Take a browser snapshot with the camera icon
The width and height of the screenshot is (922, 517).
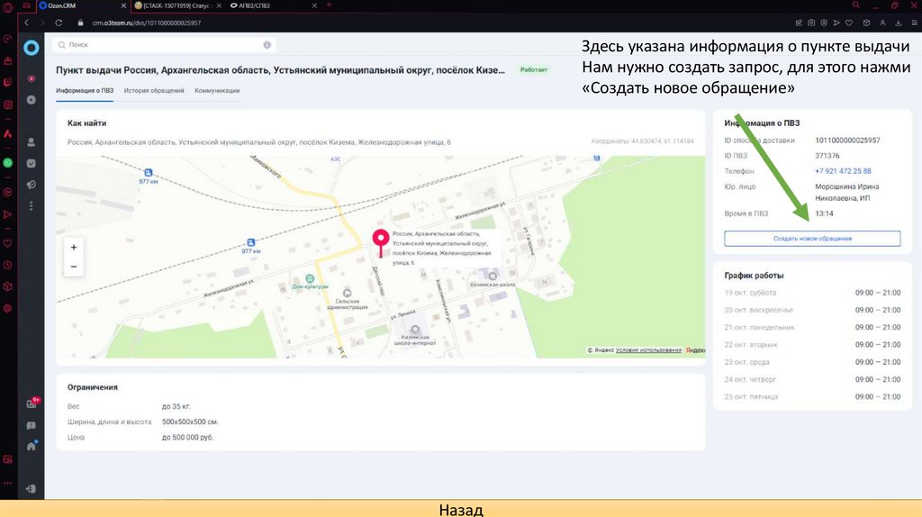coord(811,23)
